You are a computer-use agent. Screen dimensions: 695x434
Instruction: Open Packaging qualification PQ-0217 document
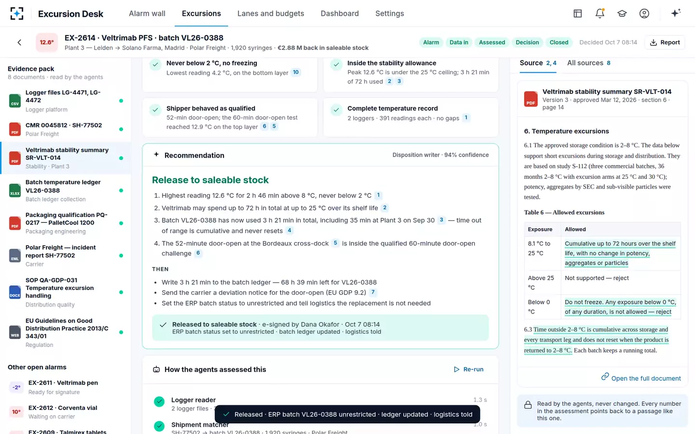pos(66,223)
